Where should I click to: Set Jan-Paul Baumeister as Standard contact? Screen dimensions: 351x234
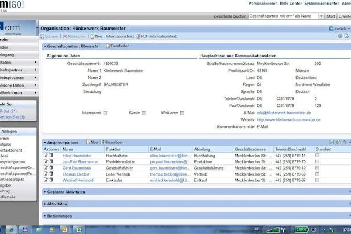317,161
